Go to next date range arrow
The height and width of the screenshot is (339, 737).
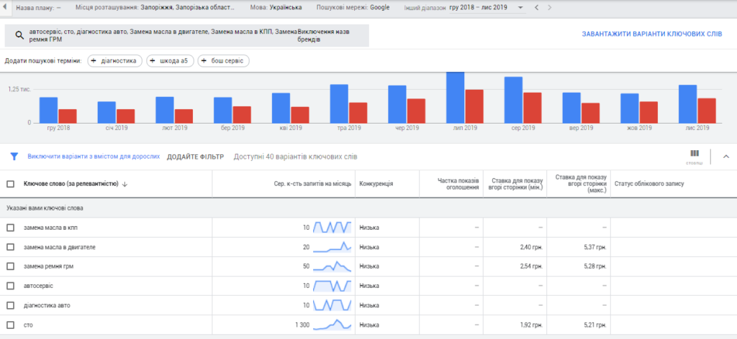tap(549, 8)
